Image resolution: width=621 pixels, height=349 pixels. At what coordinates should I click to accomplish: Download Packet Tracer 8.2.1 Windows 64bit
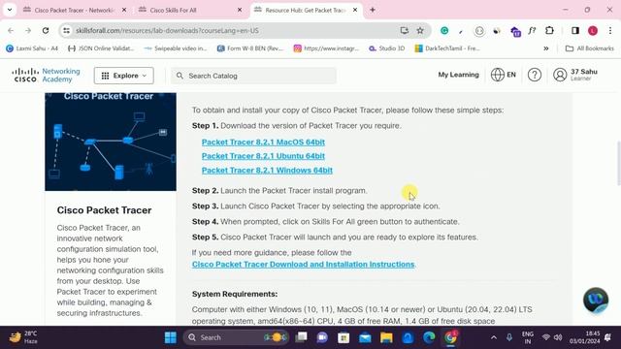[x=267, y=171]
